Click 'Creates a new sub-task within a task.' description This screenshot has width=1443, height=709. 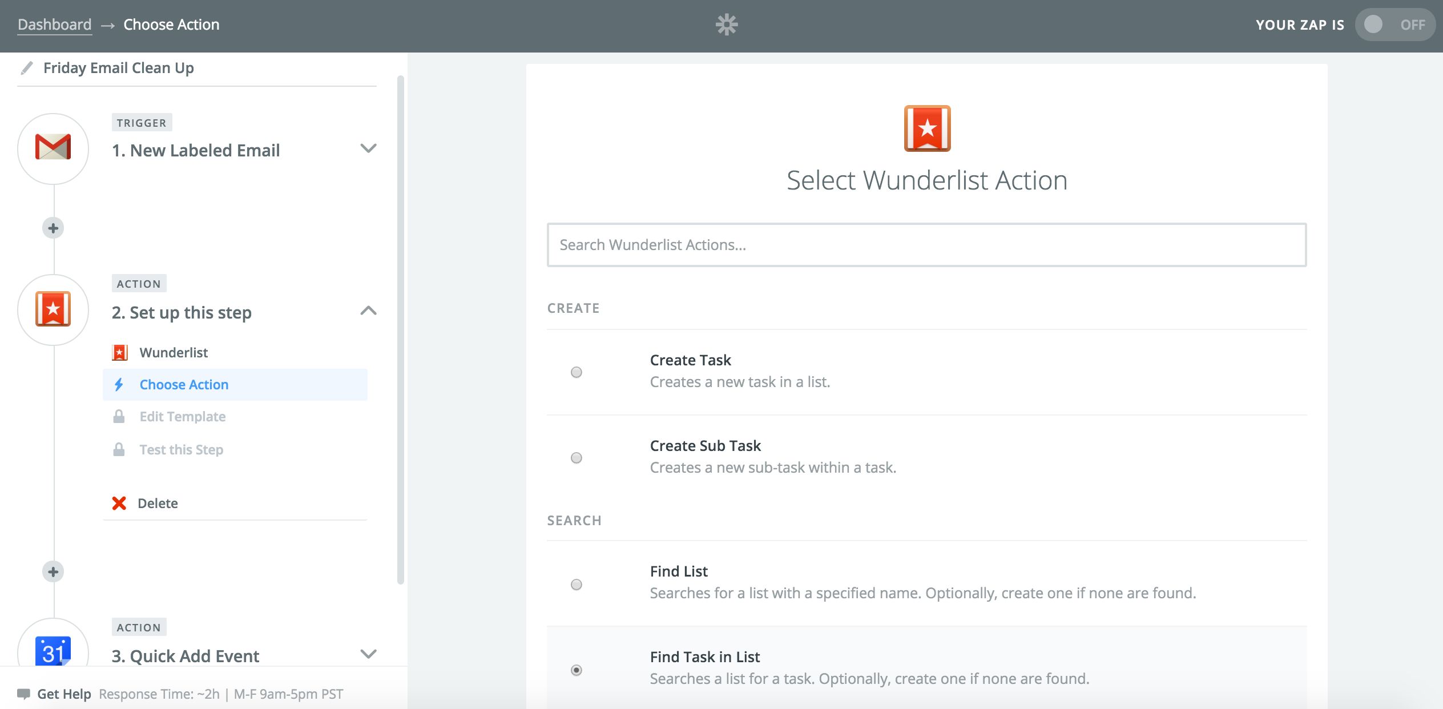pyautogui.click(x=773, y=468)
